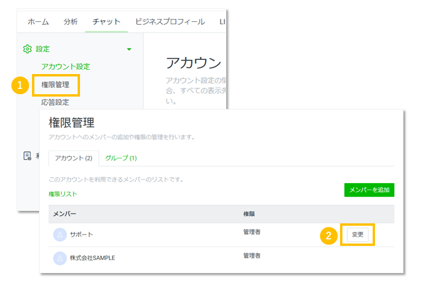Switch to the 分析 tab
423x285 pixels.
tap(70, 22)
